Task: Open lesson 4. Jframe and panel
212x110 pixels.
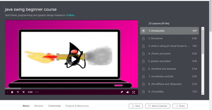Action: pyautogui.click(x=169, y=54)
